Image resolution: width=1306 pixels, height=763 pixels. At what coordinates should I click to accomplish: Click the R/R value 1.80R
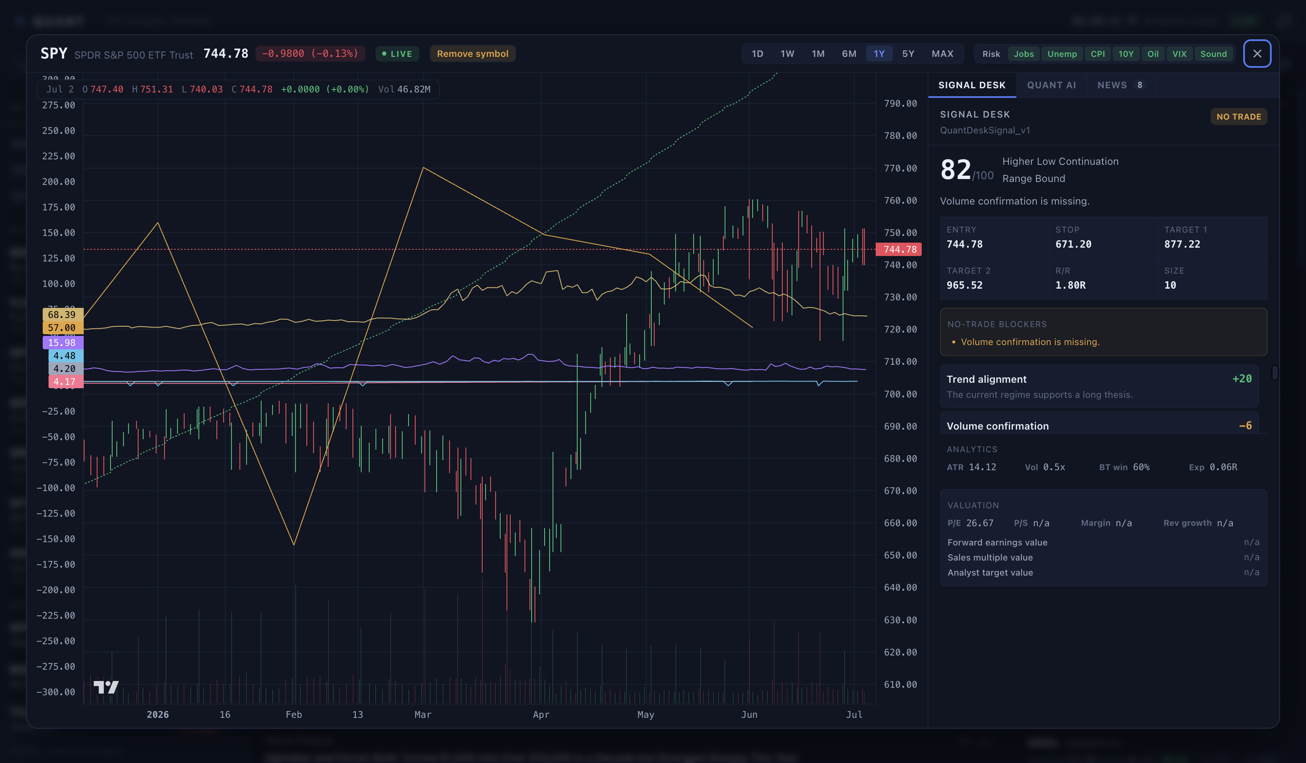[1071, 285]
